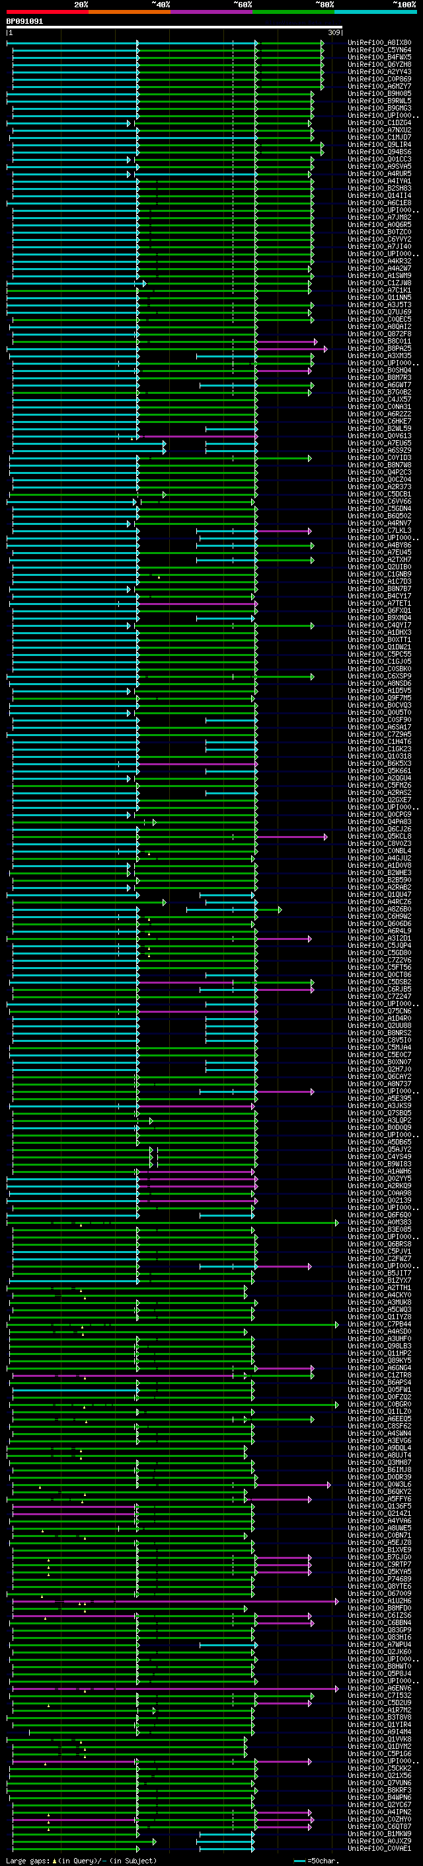Click the long green alignment bar in row A0M383
The height and width of the screenshot is (1866, 423).
pos(172,1223)
